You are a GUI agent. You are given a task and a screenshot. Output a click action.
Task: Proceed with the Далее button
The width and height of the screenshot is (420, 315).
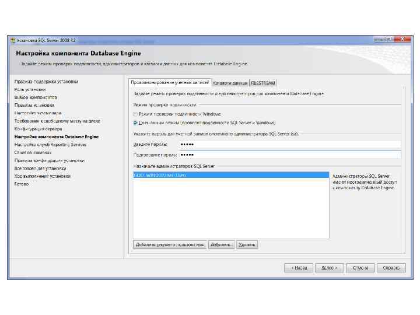coord(329,268)
